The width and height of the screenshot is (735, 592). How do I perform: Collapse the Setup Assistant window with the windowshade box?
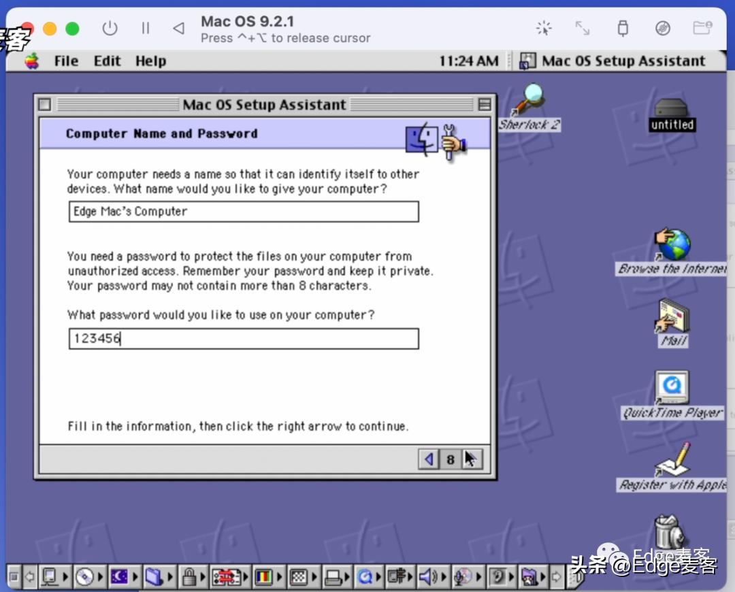pos(485,104)
